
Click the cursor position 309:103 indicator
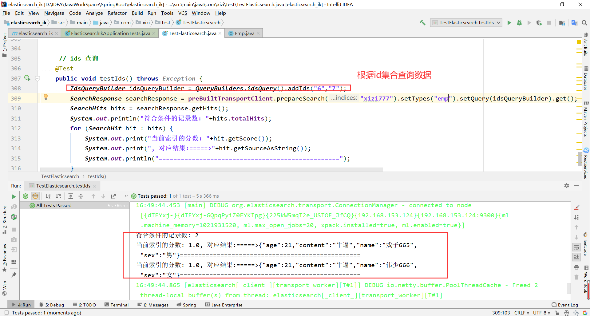(x=501, y=313)
